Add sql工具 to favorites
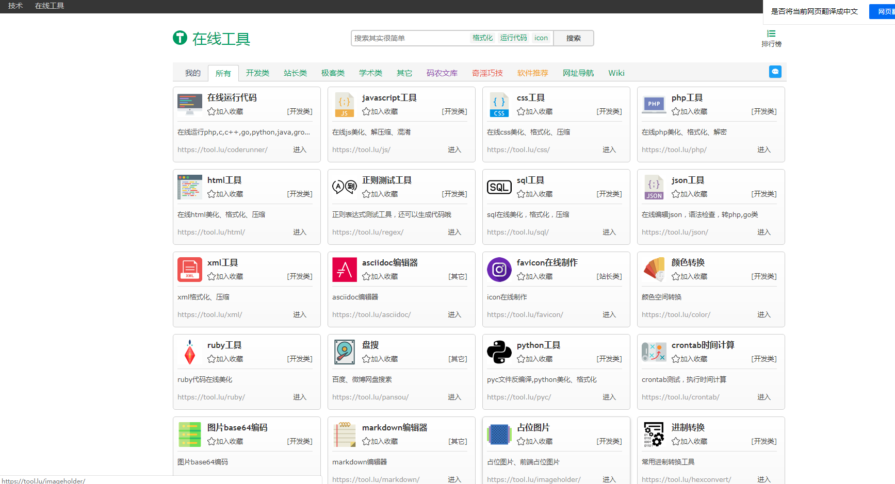Viewport: 895px width, 484px height. coord(535,194)
